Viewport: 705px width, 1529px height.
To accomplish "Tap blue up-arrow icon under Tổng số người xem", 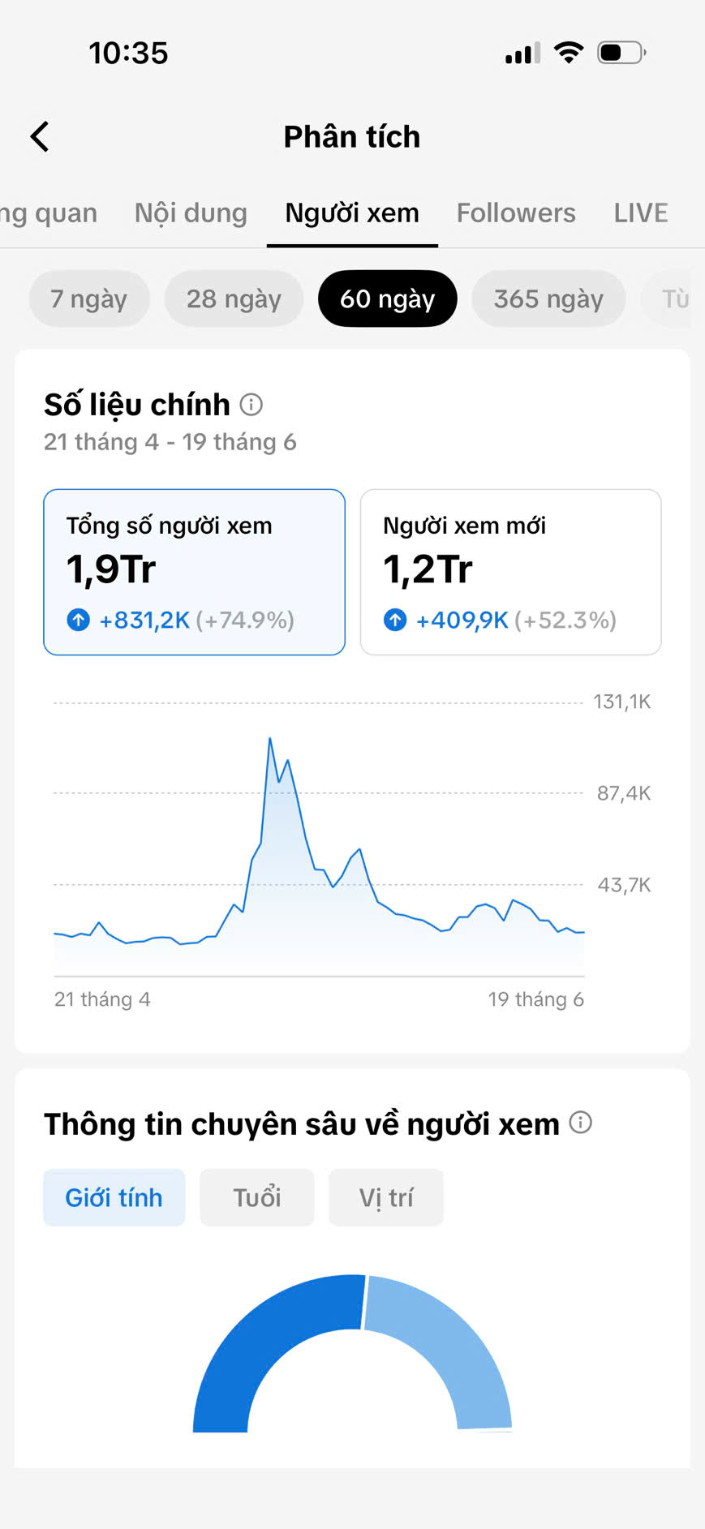I will click(78, 621).
